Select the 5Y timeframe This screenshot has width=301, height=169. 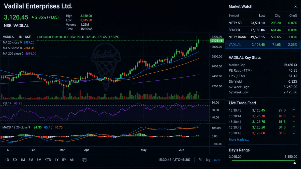64,160
